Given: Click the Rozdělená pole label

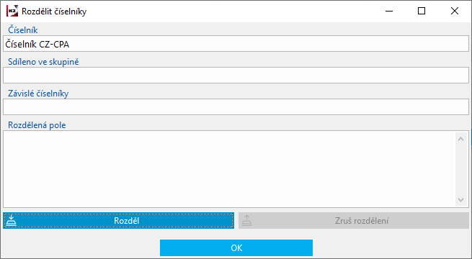Looking at the screenshot, I should point(37,125).
